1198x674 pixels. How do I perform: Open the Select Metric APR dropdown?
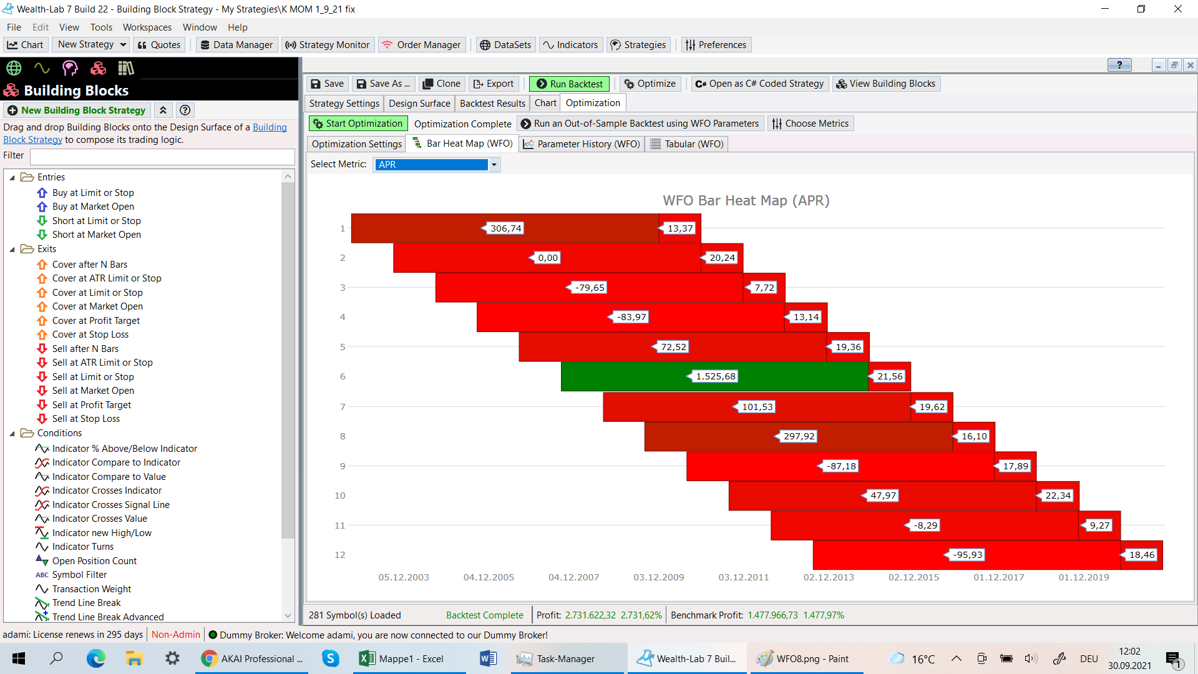494,165
